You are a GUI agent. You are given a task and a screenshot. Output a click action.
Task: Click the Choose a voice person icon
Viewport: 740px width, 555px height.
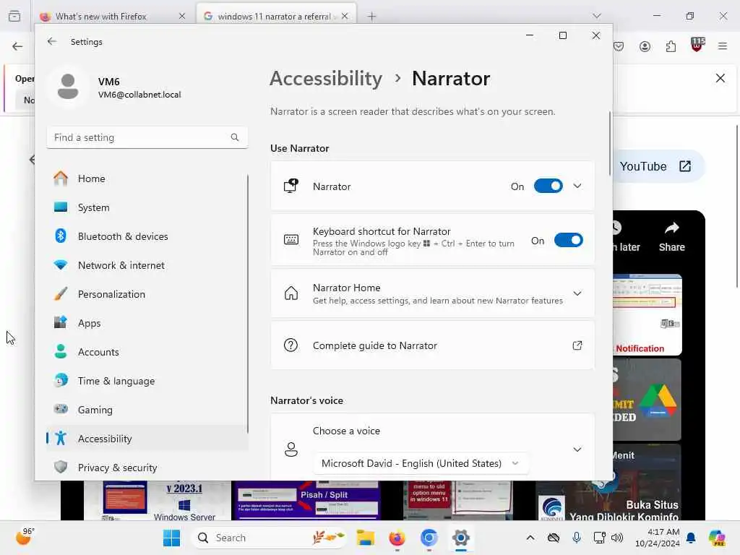tap(291, 449)
